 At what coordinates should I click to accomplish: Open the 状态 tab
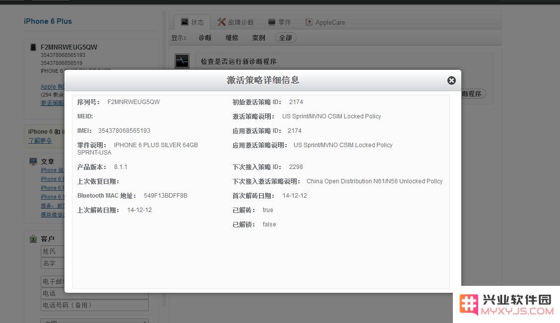(192, 22)
